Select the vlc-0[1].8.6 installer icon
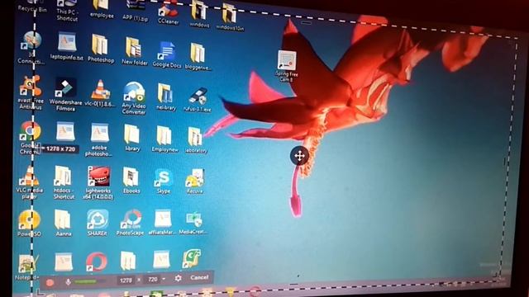Image resolution: width=529 pixels, height=297 pixels. click(x=100, y=93)
